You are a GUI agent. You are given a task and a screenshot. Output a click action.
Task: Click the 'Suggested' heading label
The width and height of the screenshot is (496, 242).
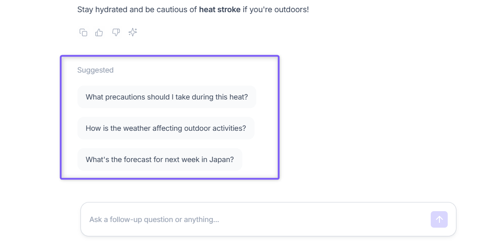(x=95, y=70)
